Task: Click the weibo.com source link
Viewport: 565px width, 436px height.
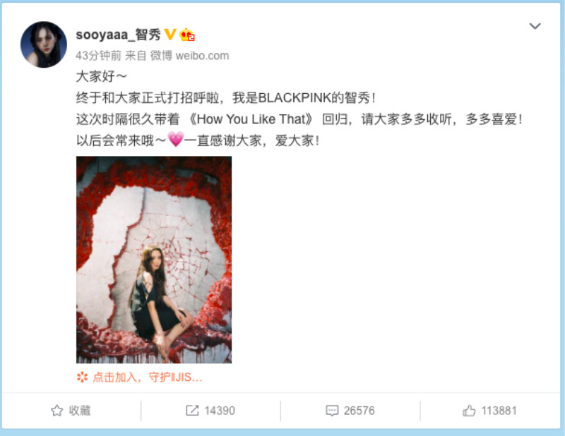Action: pos(202,56)
